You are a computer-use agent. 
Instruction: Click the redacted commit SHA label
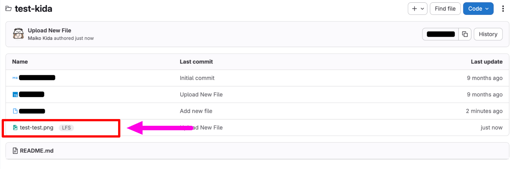441,34
